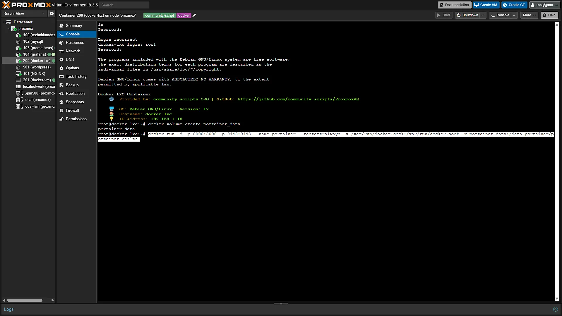This screenshot has width=562, height=316.
Task: Open localnetwork SDN zone item
Action: tap(35, 86)
